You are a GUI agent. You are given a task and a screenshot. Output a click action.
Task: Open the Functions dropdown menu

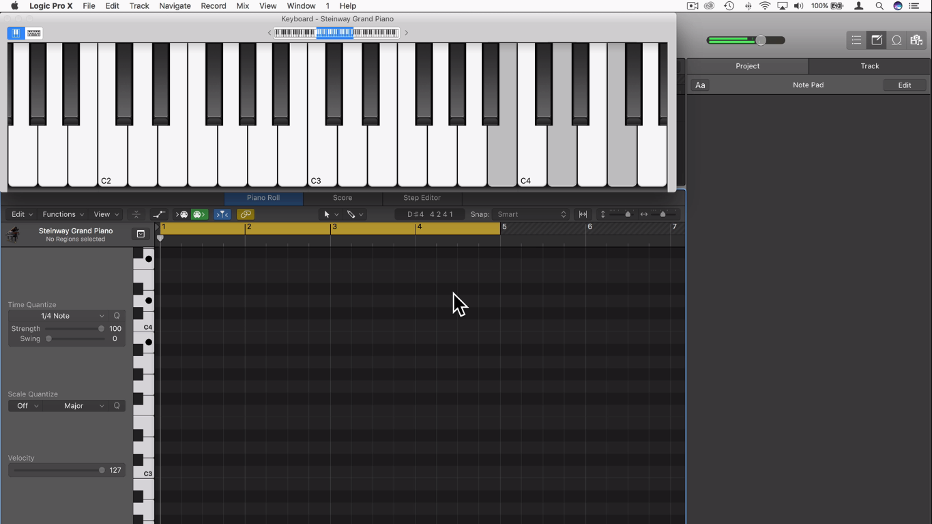click(63, 214)
